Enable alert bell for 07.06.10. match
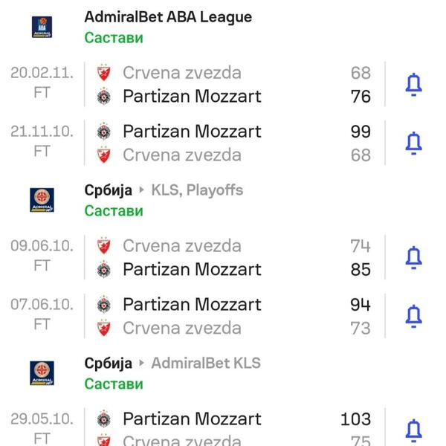 point(413,316)
